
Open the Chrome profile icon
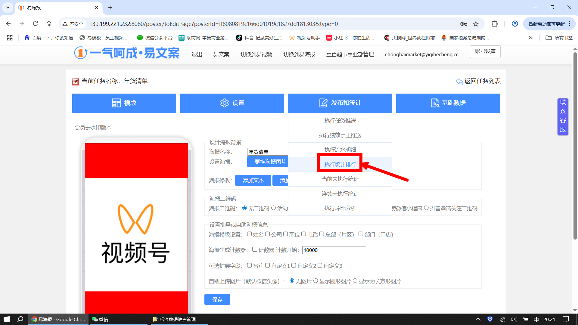(515, 24)
